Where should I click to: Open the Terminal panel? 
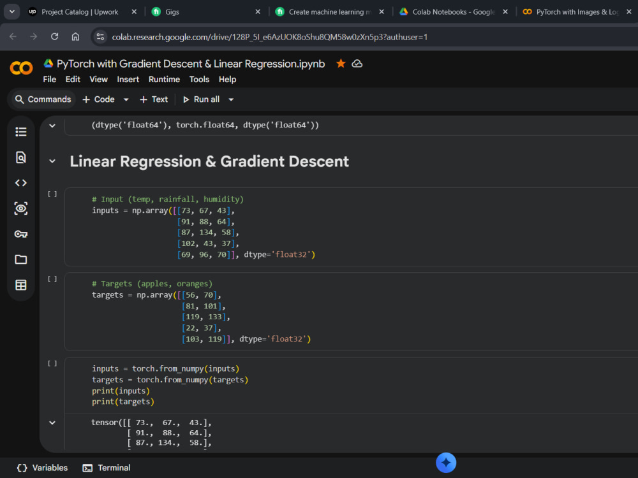click(x=106, y=468)
